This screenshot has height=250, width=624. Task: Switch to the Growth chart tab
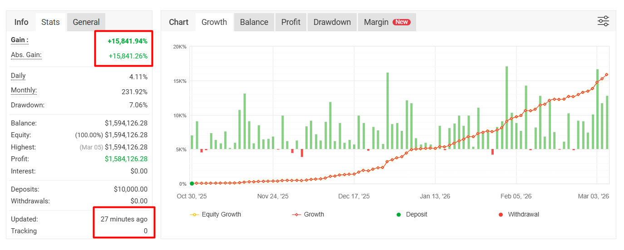(x=214, y=22)
